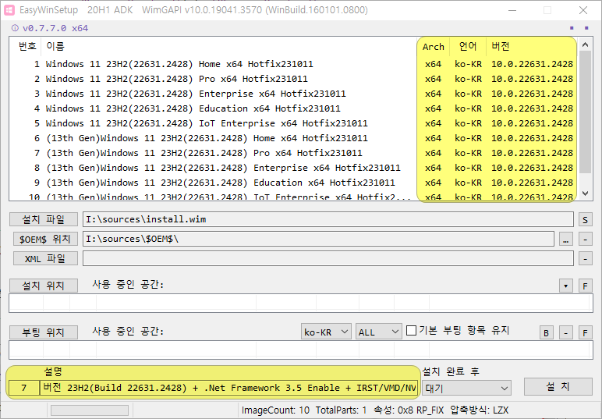Click the scroll up arrow of image list
The image size is (602, 419).
(585, 44)
